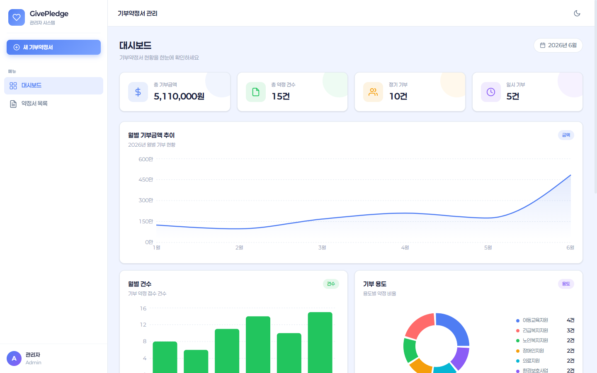This screenshot has width=597, height=373.
Task: Click the purple 용도 badge
Action: (566, 284)
